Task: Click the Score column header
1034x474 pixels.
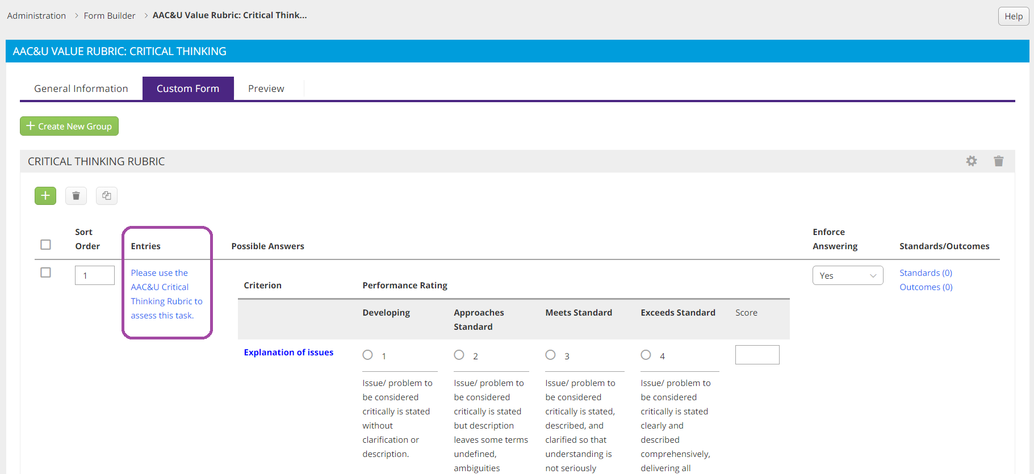Action: pyautogui.click(x=746, y=313)
